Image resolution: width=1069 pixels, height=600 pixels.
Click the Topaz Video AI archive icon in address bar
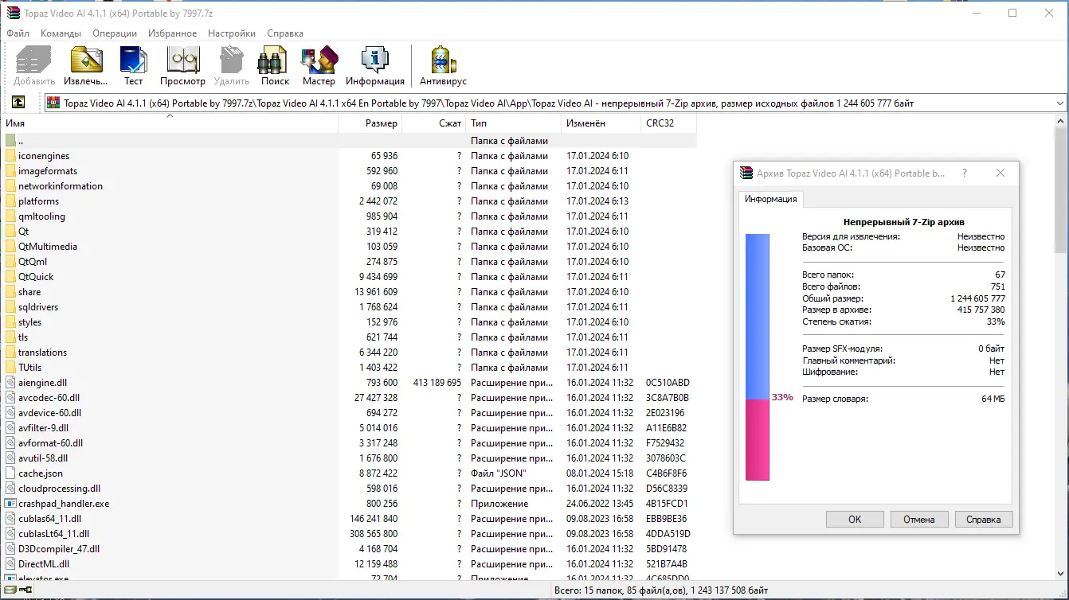point(52,102)
